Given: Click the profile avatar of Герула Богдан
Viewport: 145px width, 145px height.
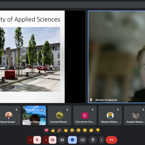Looking at the screenshot, I should click(x=9, y=115).
